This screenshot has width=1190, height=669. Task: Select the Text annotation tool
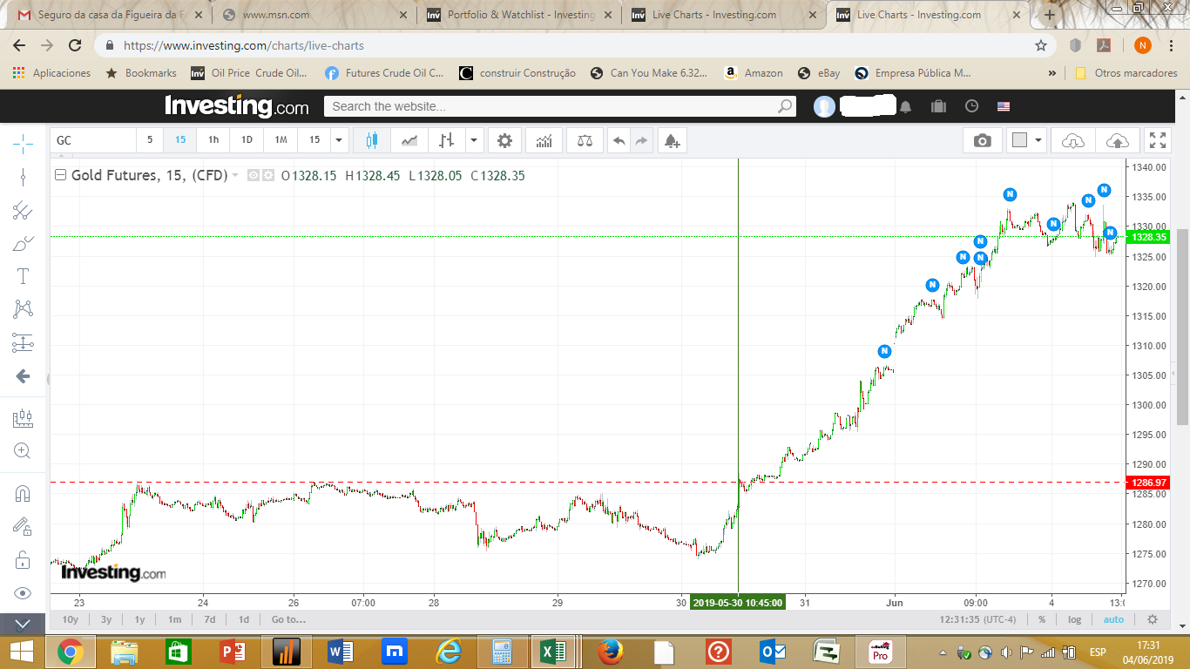(x=23, y=276)
